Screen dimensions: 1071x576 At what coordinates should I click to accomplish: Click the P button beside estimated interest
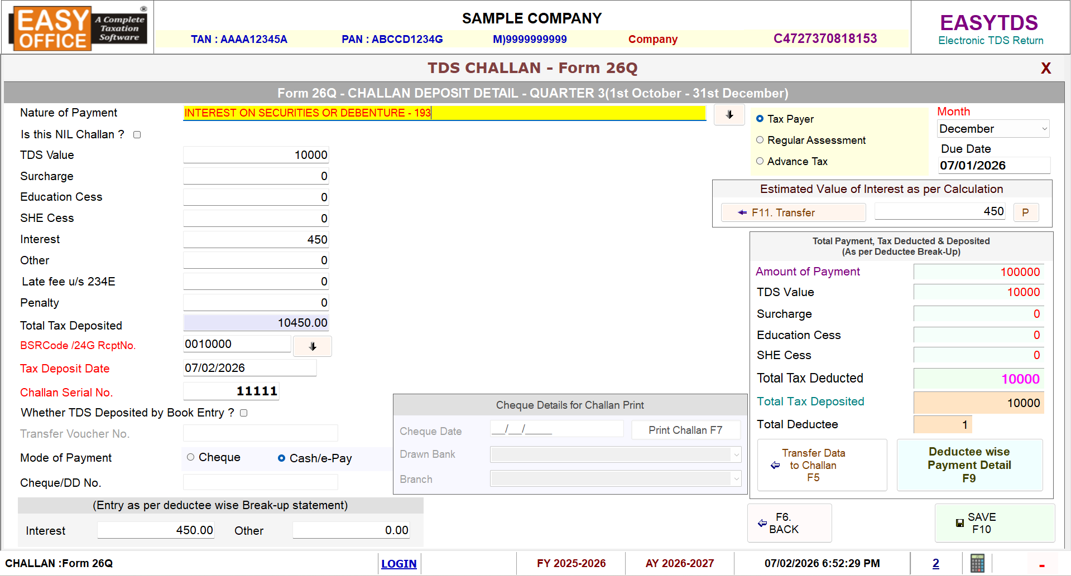tap(1025, 212)
